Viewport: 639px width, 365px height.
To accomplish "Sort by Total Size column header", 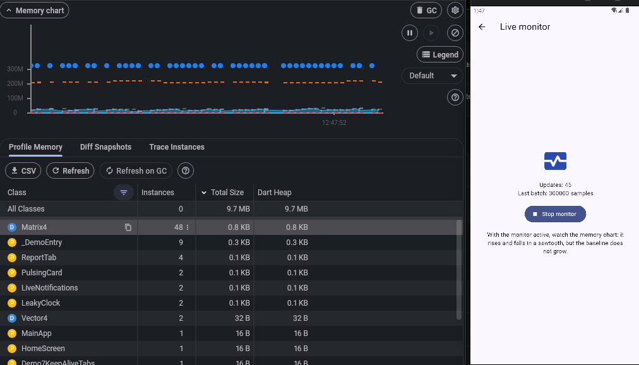I will pyautogui.click(x=227, y=192).
